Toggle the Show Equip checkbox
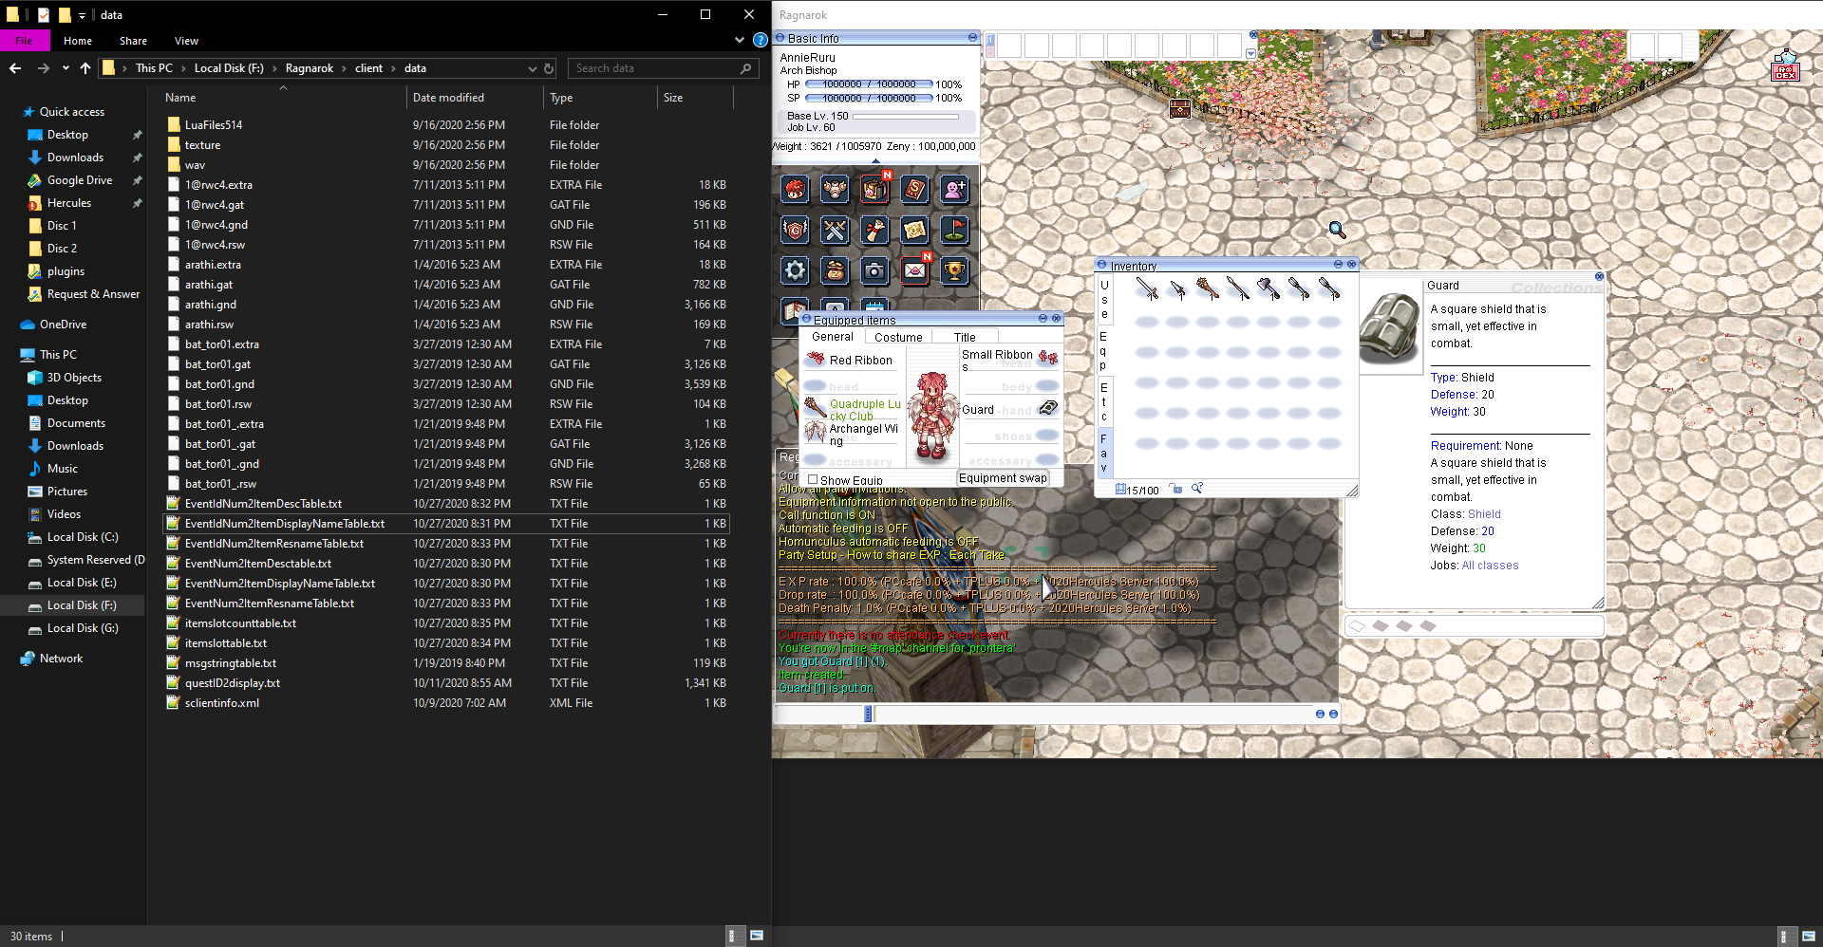The height and width of the screenshot is (947, 1823). pos(813,479)
